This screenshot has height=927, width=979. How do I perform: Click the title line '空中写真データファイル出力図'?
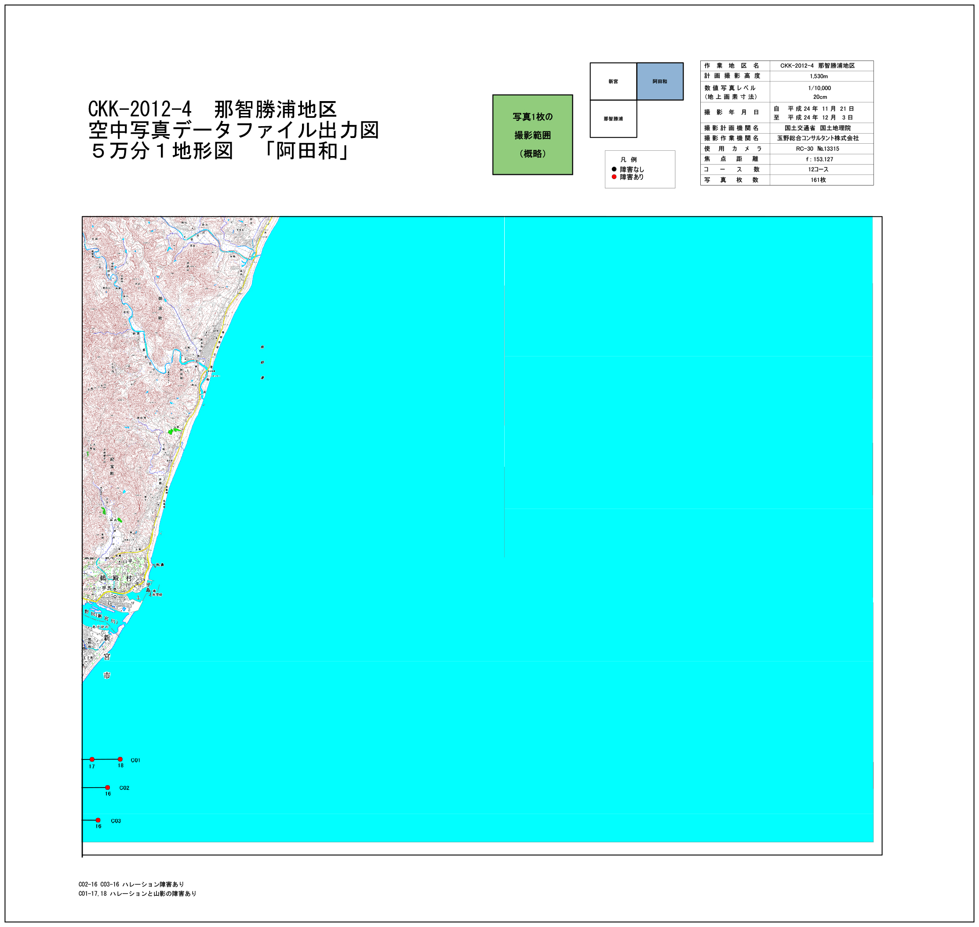tap(234, 130)
